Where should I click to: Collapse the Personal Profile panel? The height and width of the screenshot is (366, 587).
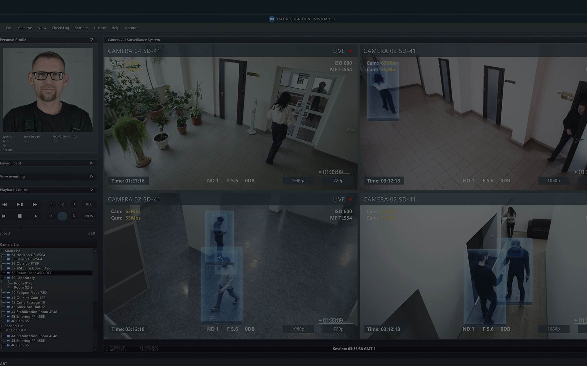91,40
